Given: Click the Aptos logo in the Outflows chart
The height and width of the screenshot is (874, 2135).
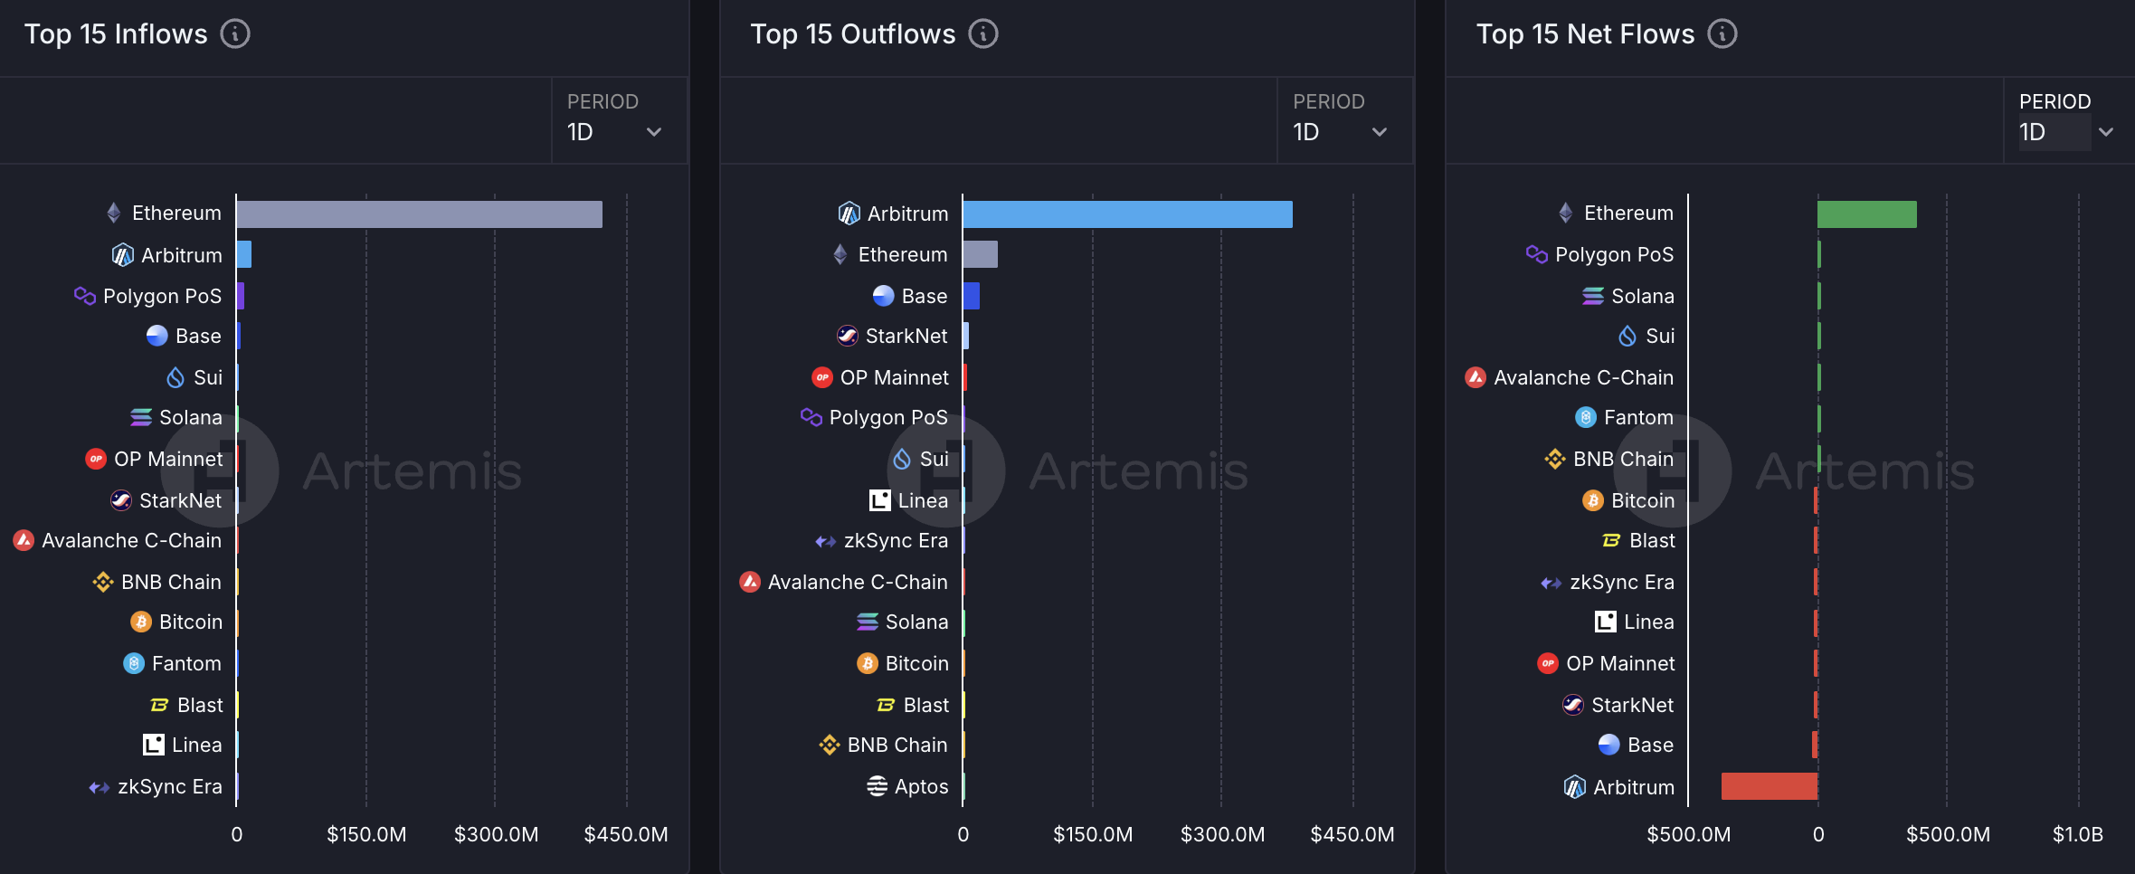Looking at the screenshot, I should [877, 786].
